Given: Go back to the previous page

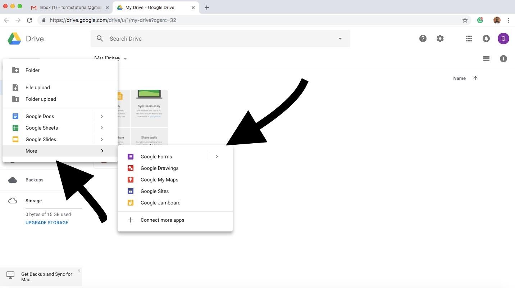Looking at the screenshot, I should [6, 20].
